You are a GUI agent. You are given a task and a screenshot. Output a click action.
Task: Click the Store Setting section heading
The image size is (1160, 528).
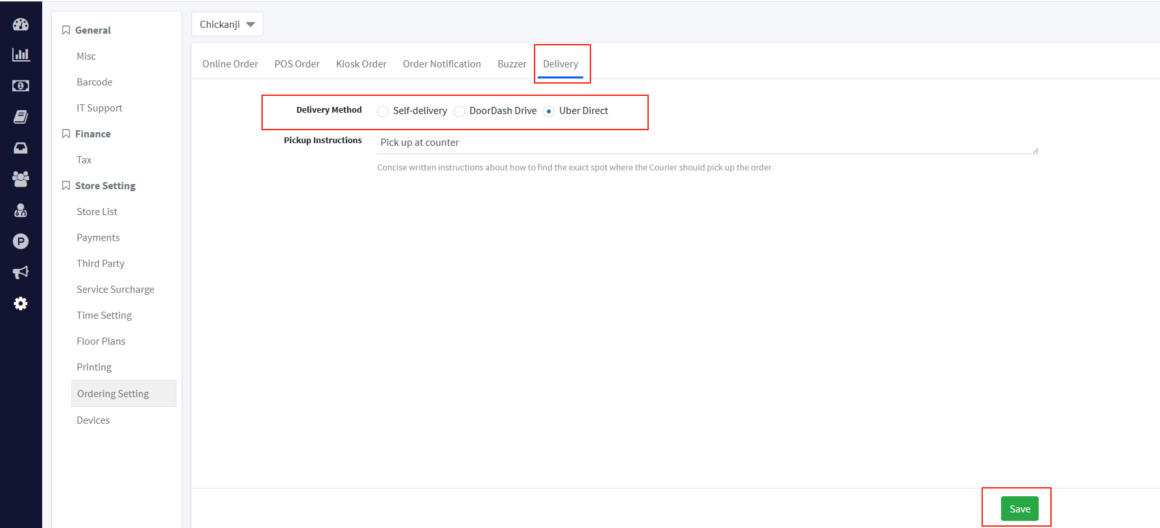point(105,186)
